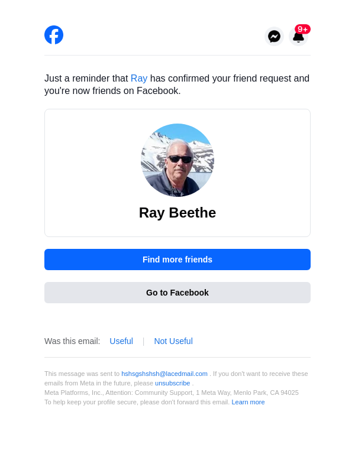Click the Meta Platforms address line

point(172,393)
